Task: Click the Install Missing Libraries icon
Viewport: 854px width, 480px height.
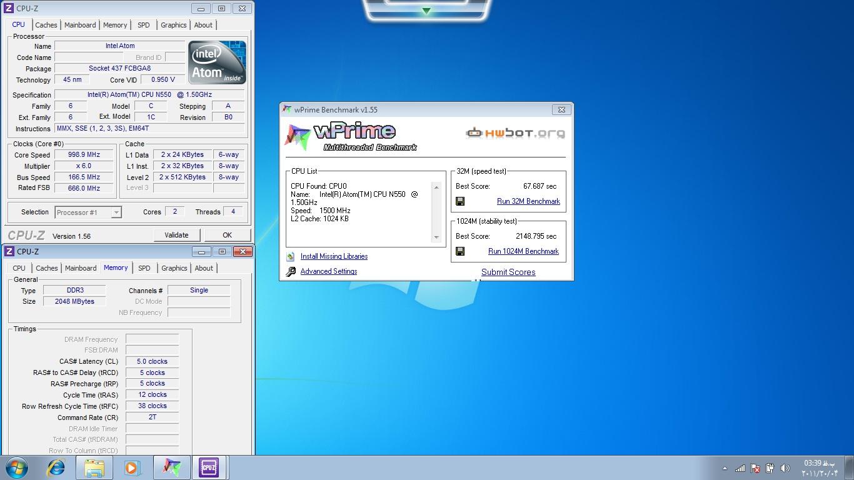Action: point(290,256)
